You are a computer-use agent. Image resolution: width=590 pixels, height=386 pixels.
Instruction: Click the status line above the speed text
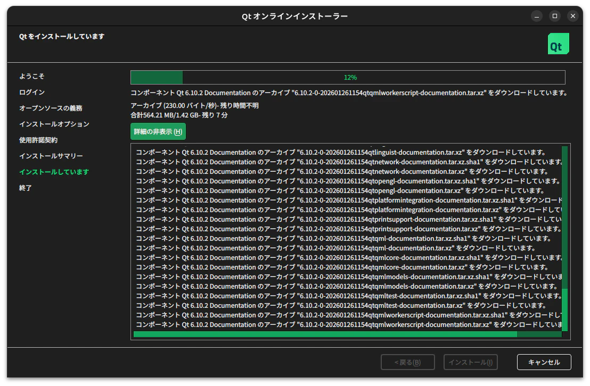(349, 93)
